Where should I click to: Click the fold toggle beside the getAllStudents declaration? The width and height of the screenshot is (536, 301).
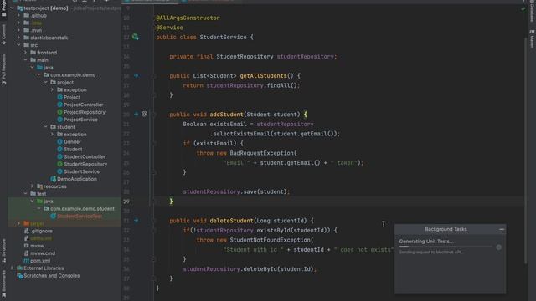point(154,76)
